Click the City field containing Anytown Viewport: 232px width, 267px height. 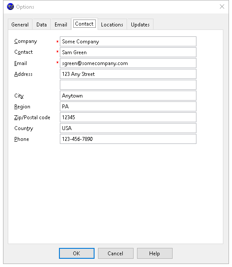pyautogui.click(x=128, y=96)
